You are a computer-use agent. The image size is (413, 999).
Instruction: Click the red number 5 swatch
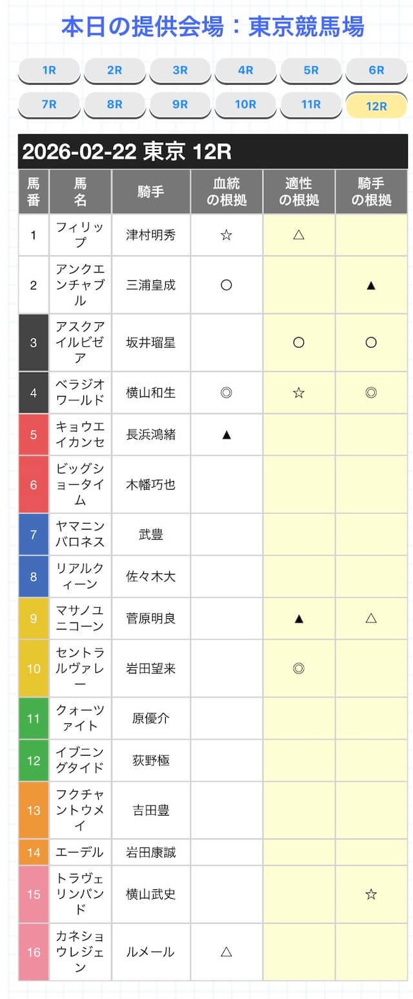click(x=34, y=435)
